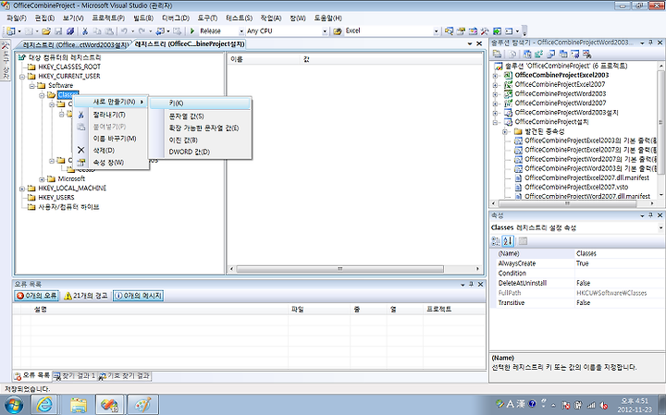Open the Excel find combo box dropdown
666x415 pixels.
coord(437,31)
